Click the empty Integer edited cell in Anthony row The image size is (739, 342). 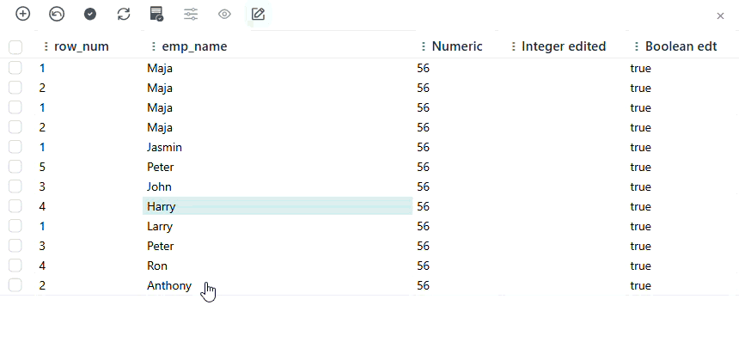[x=565, y=285]
